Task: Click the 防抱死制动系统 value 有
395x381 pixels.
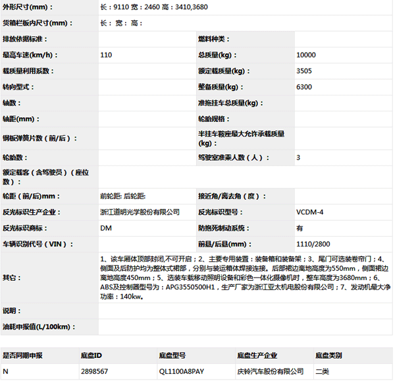Action: (x=300, y=228)
